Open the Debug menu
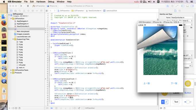This screenshot has height=110, width=196. coord(51,2)
